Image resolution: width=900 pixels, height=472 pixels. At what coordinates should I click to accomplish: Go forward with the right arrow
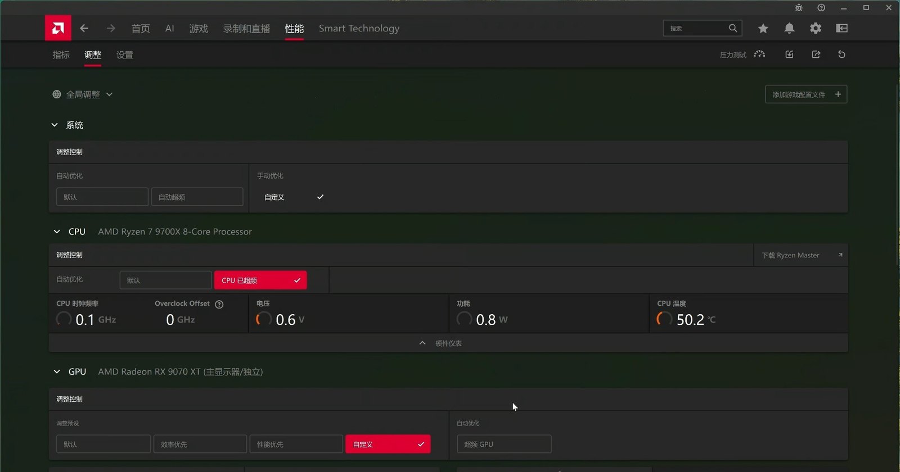111,28
